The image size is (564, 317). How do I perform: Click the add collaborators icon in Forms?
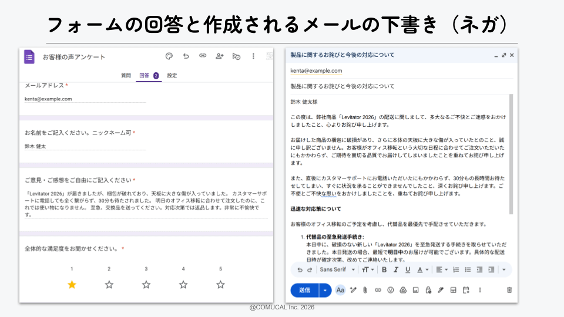tap(220, 56)
